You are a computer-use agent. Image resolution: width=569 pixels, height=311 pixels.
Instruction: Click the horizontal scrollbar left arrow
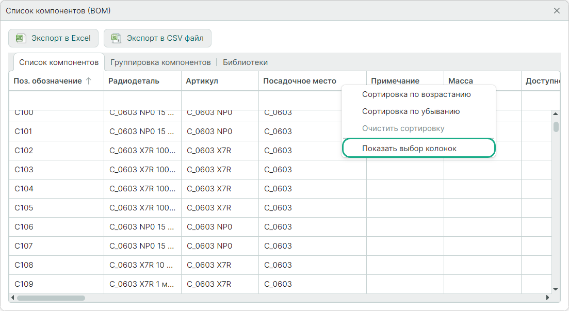pyautogui.click(x=13, y=298)
